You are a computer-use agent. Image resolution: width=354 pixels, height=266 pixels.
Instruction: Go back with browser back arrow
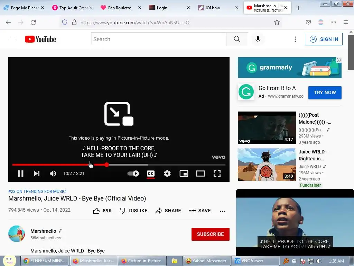coord(8,22)
